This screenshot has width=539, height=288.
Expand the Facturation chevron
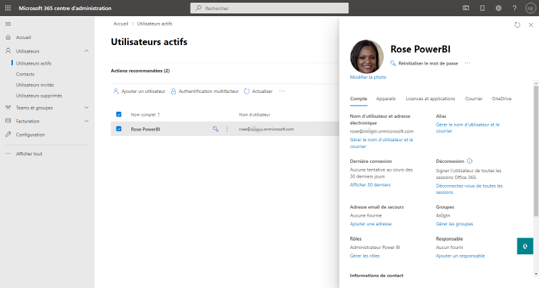tap(86, 121)
